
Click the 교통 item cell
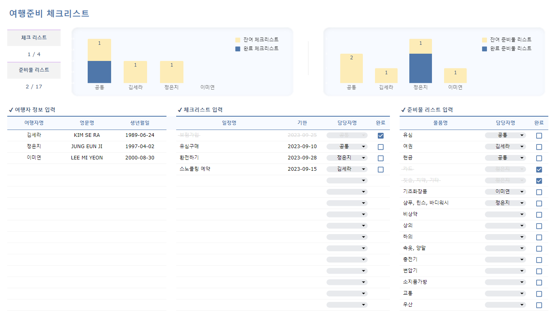(x=440, y=293)
